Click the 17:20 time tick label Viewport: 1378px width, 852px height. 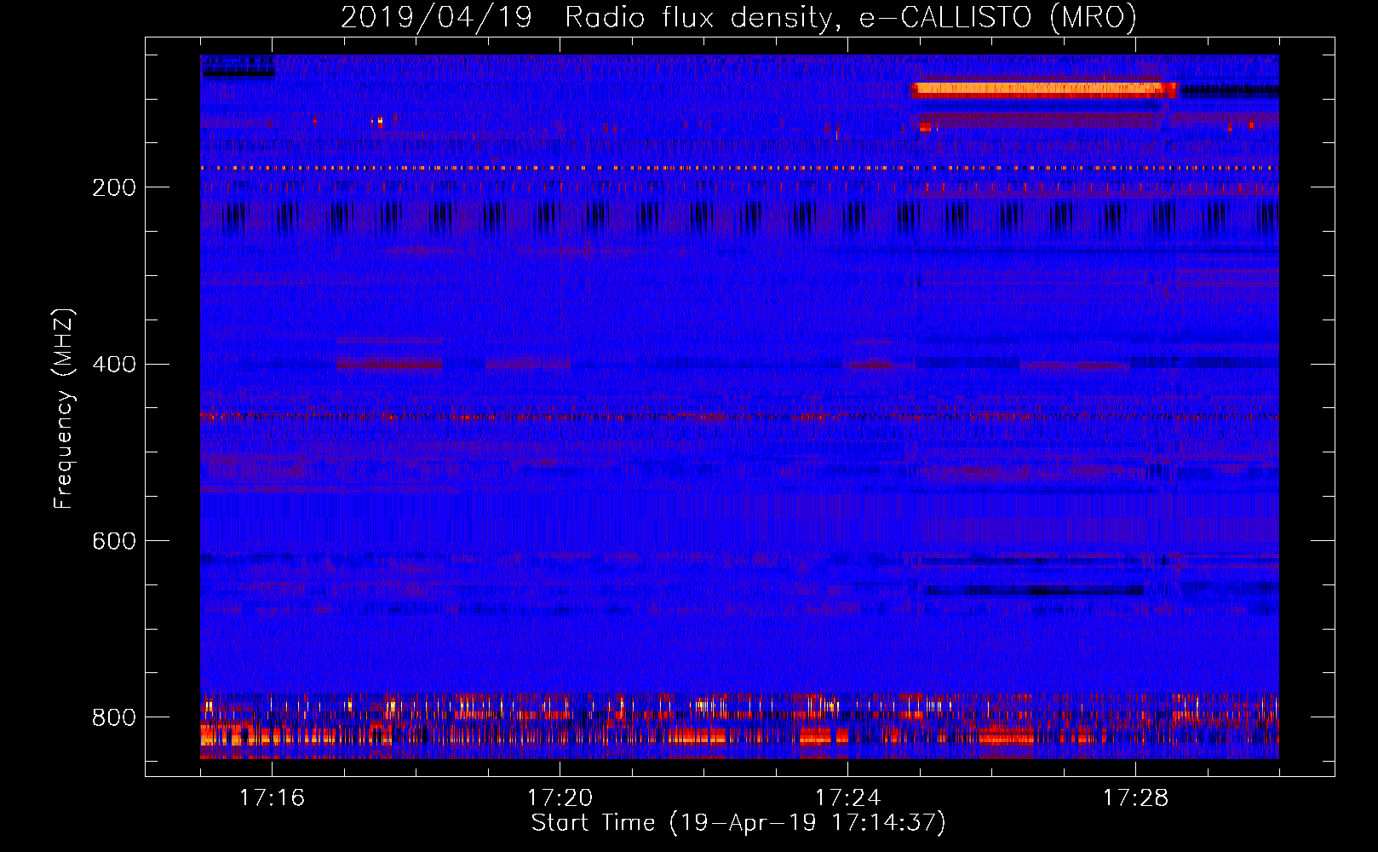pyautogui.click(x=560, y=798)
